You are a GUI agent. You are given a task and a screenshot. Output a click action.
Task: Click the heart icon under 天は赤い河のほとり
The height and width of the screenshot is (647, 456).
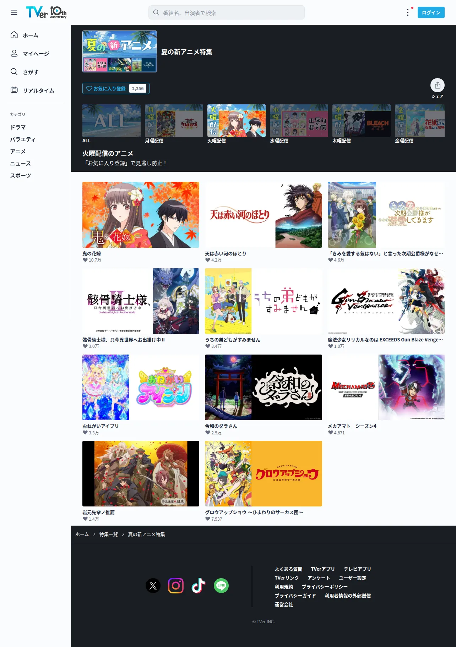tap(208, 260)
